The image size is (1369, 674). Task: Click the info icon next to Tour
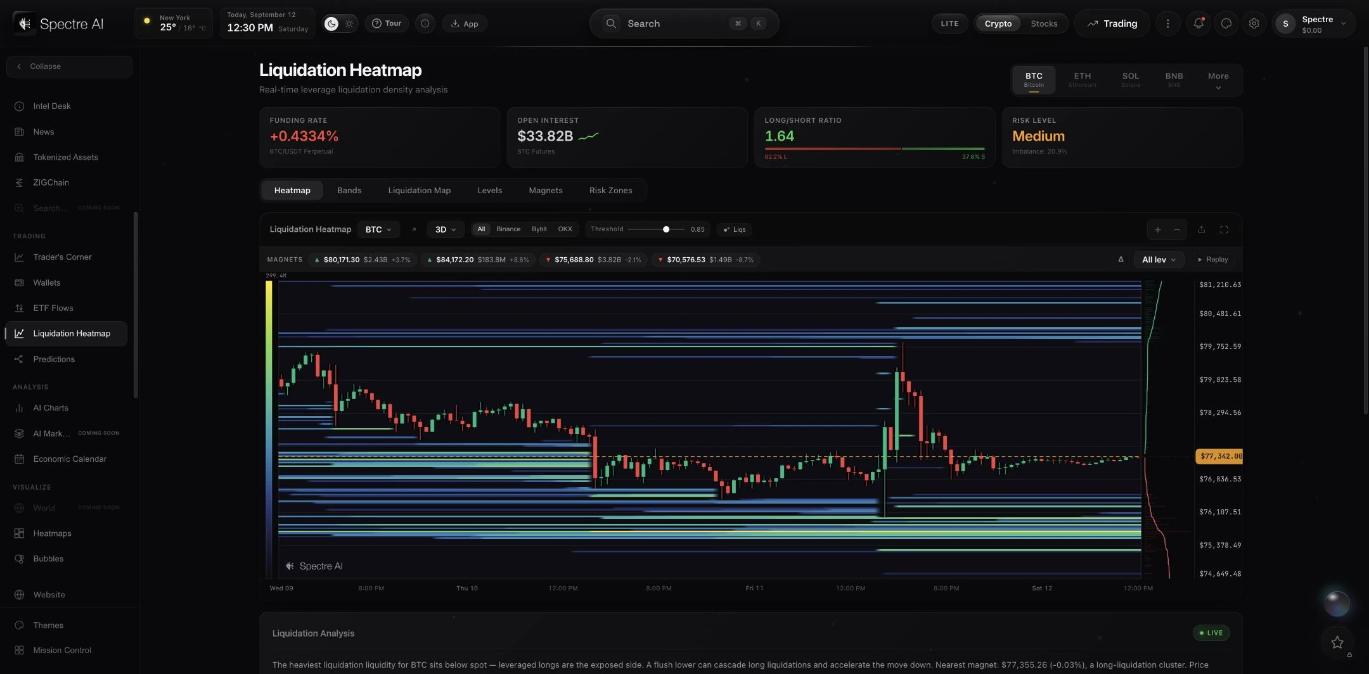(x=425, y=23)
